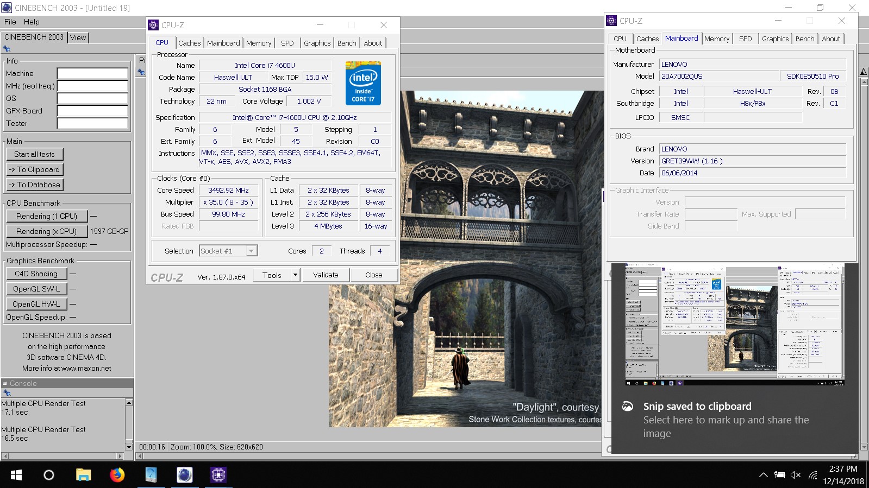The width and height of the screenshot is (869, 488).
Task: Run the OpenGL SW-L benchmark
Action: pyautogui.click(x=36, y=289)
